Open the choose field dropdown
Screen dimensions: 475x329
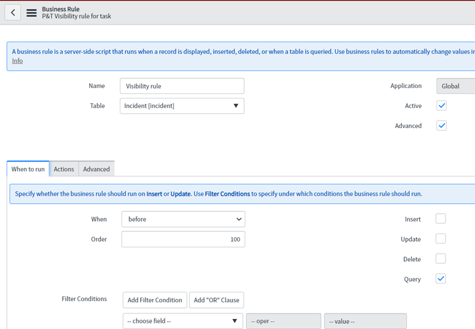pyautogui.click(x=183, y=321)
